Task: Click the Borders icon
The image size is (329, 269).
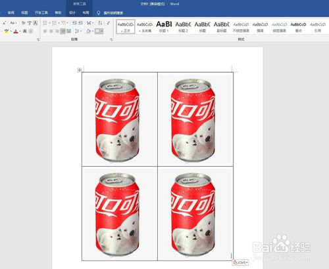Action: (97, 31)
